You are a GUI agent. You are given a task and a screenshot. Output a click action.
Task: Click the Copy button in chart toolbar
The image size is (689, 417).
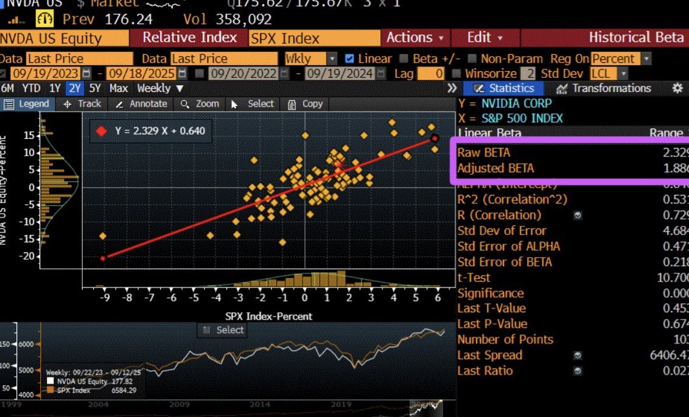(305, 104)
